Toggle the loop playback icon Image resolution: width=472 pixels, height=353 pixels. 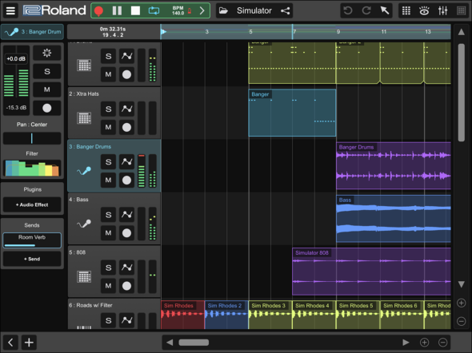tap(154, 11)
